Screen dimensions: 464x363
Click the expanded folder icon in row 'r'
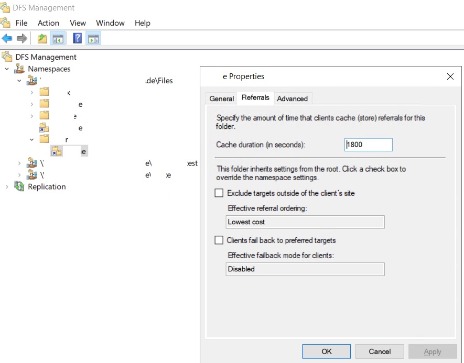point(45,139)
